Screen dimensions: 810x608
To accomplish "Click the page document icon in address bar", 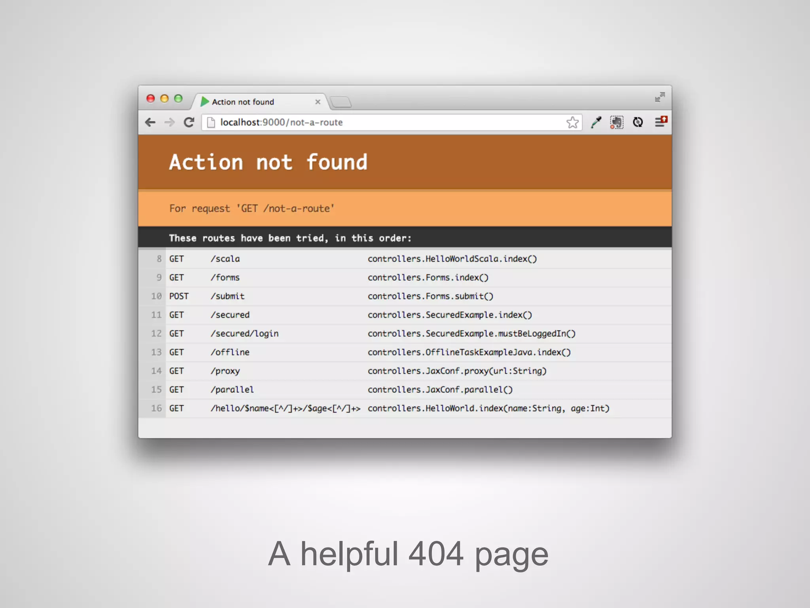I will [211, 122].
